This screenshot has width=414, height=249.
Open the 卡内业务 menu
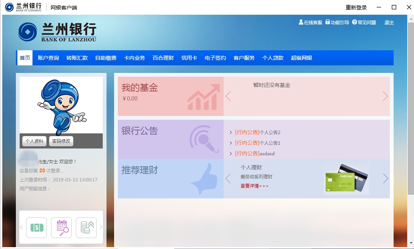[x=134, y=58]
